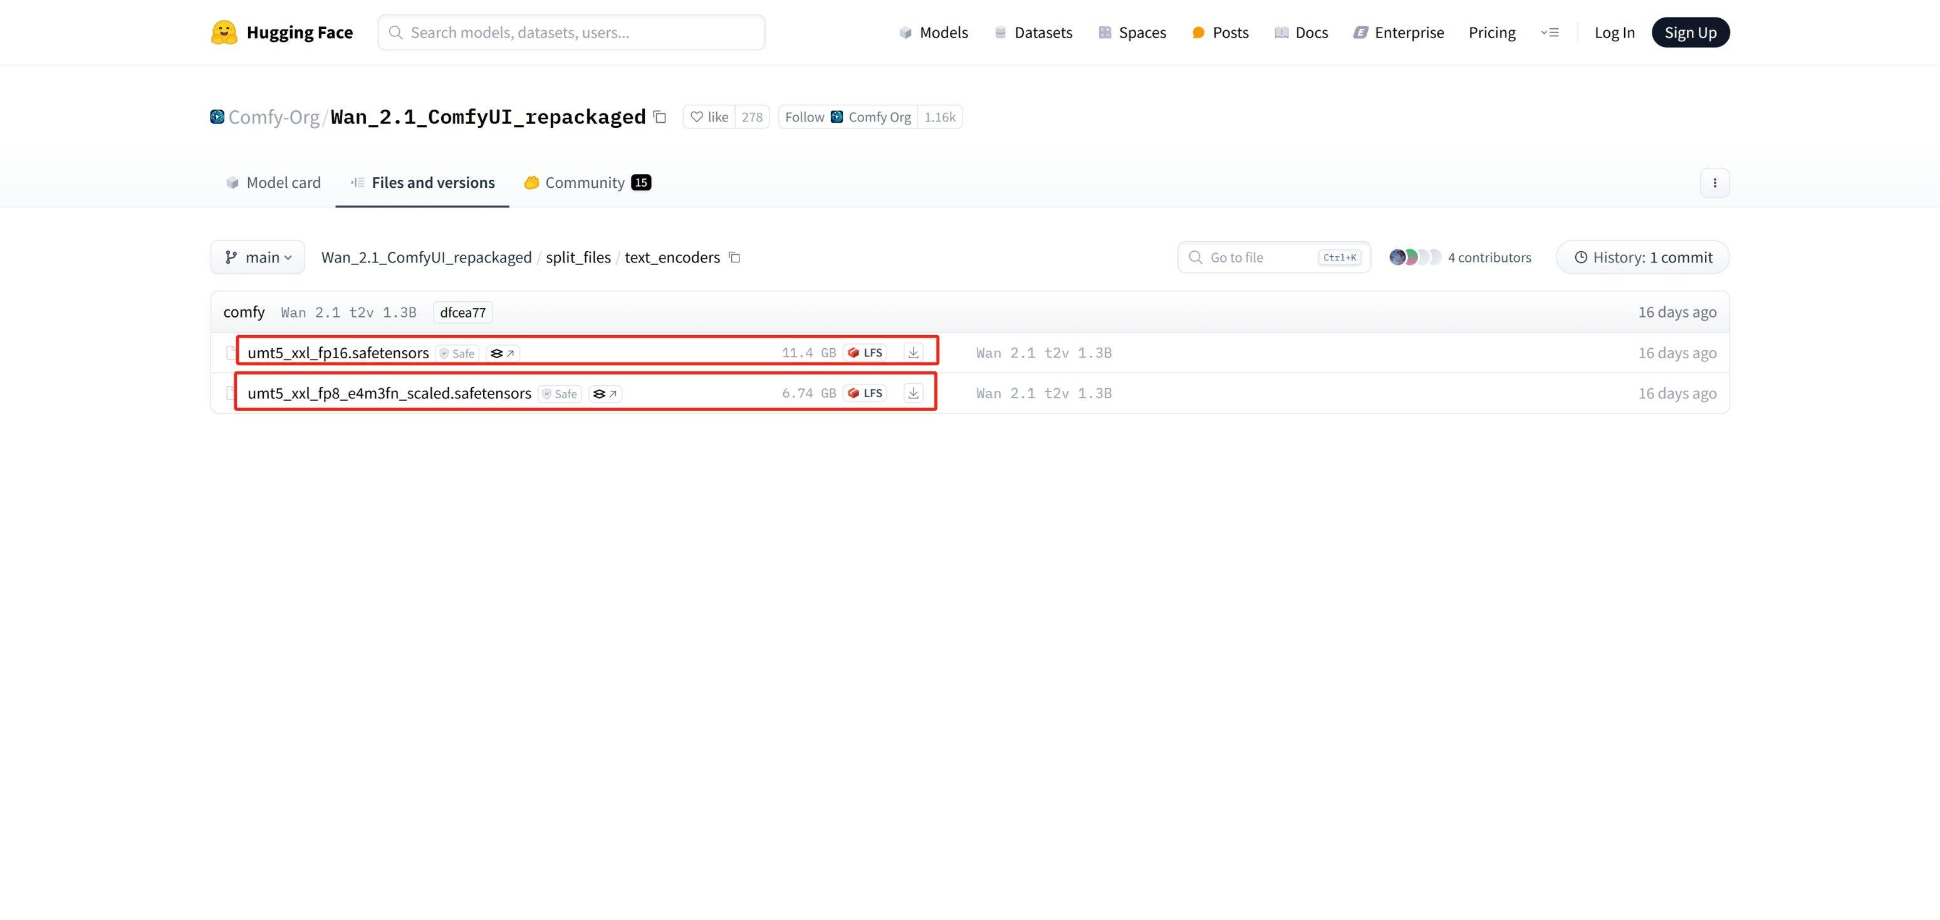This screenshot has width=1940, height=920.
Task: Open the Models navigation item
Action: (x=933, y=33)
